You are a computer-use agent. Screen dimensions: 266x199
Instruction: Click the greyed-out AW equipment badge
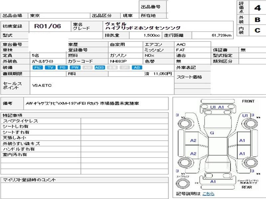pos(87,68)
